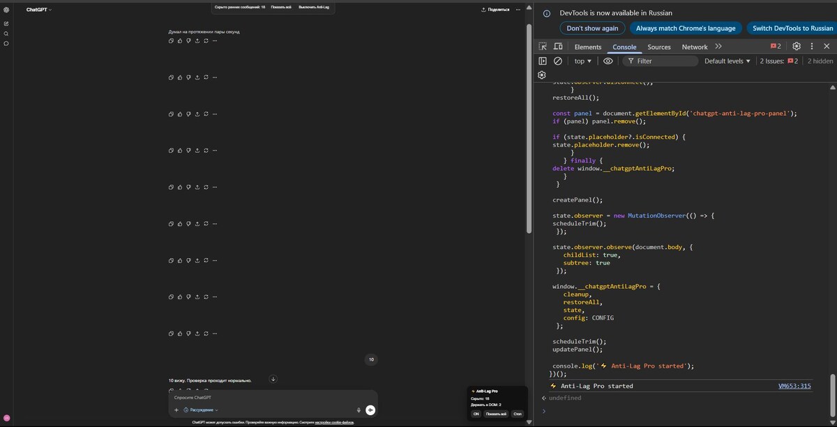Click the '2 Issues' indicator in console toolbar

(x=778, y=61)
